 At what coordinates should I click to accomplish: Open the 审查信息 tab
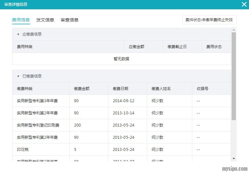[x=70, y=20]
